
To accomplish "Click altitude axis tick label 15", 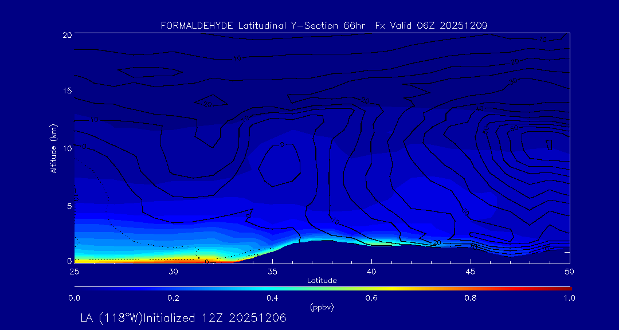I will coord(66,91).
